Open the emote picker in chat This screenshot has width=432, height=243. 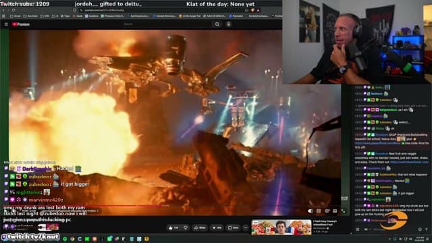[420, 230]
